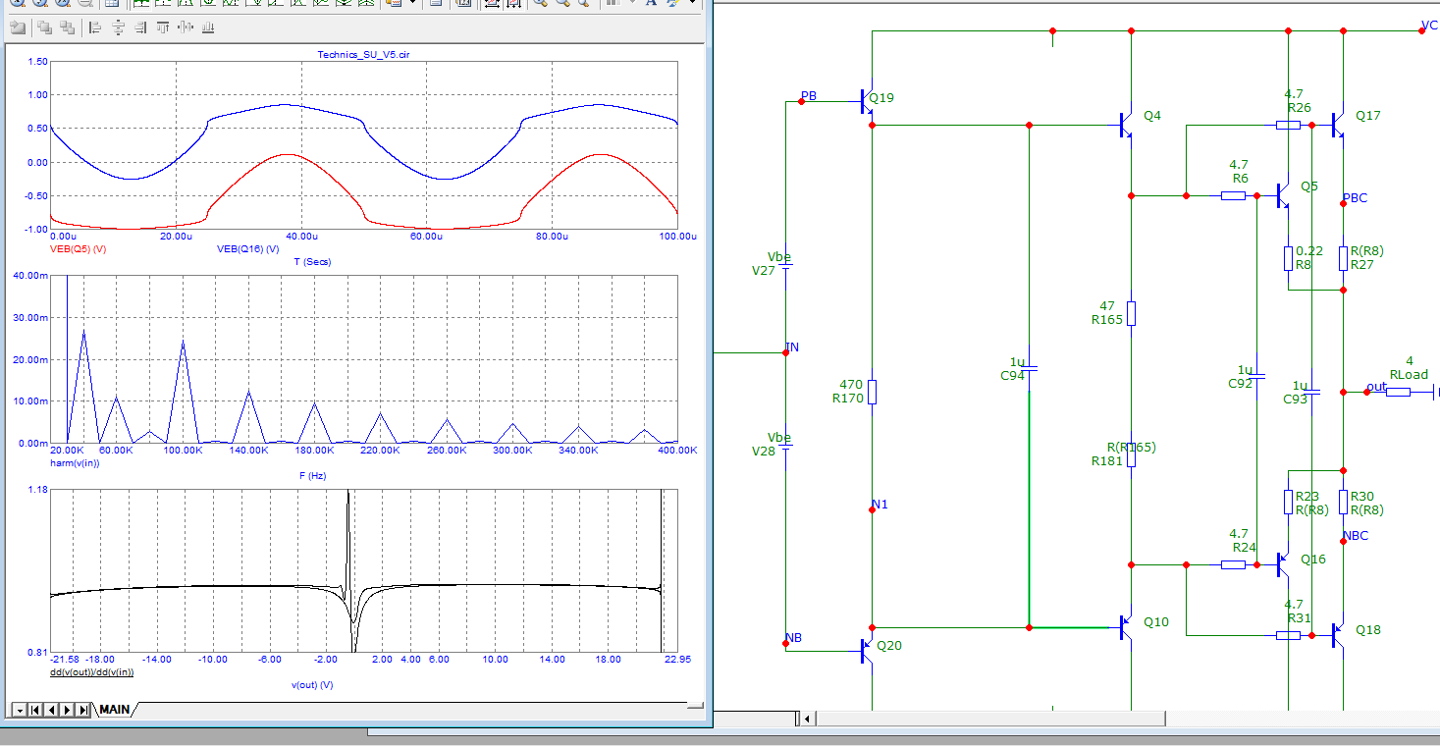Click the first icon in the alignment toolbar row
Viewport: 1440px width, 747px height.
(18, 27)
